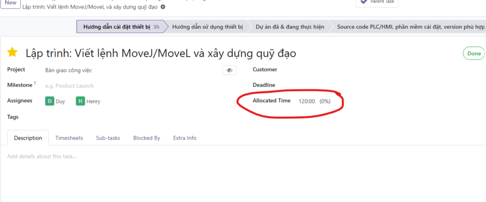Toggle the project visibility eye icon
486x202 pixels.
[x=229, y=70]
